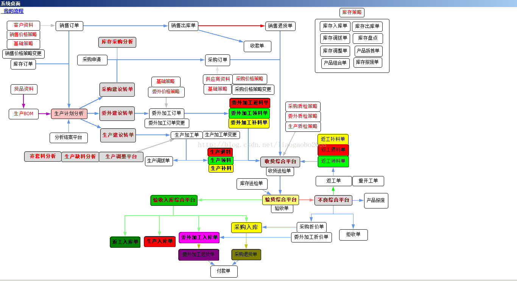The image size is (517, 281).
Task: Open the 收货综合平台 node
Action: coord(280,162)
